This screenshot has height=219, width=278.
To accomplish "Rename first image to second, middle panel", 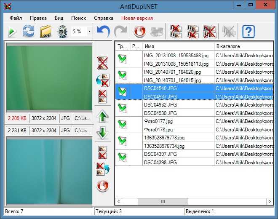I will pyautogui.click(x=103, y=80).
